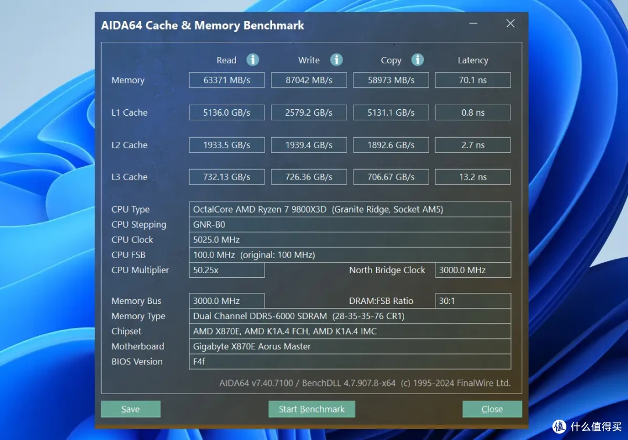Viewport: 628px width, 440px height.
Task: Click the Memory Type label
Action: [x=138, y=316]
